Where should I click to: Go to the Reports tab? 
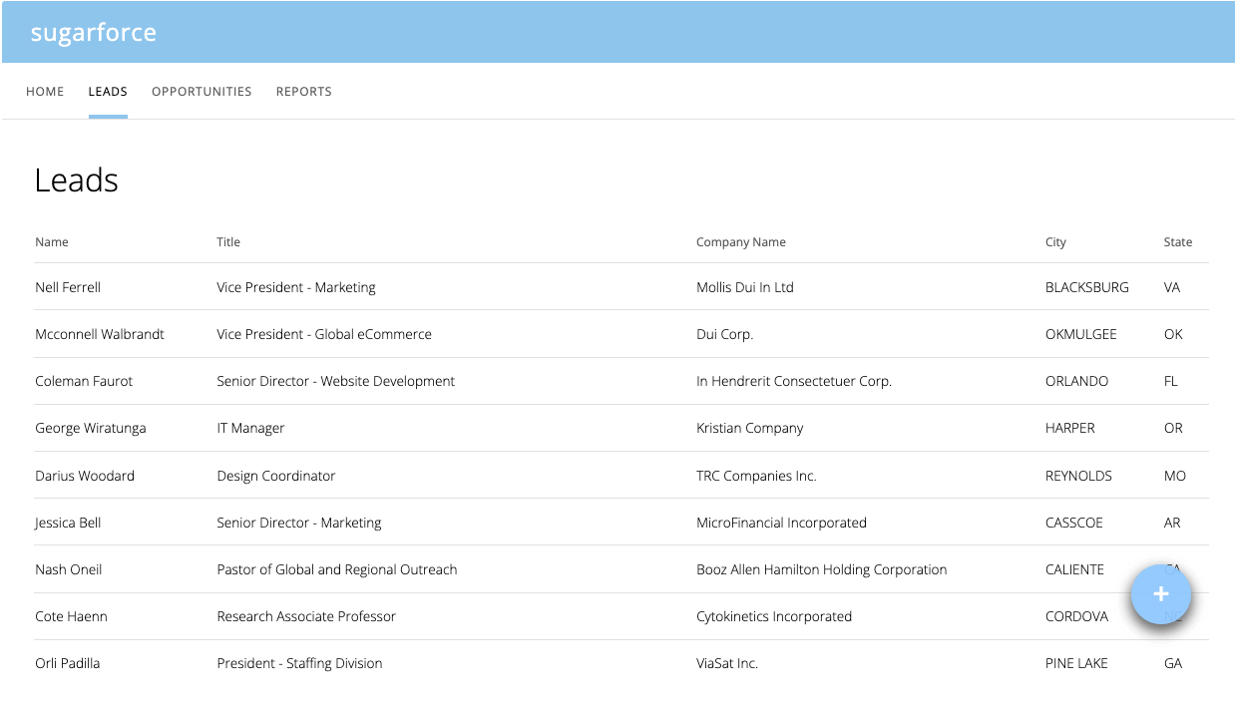[x=304, y=92]
